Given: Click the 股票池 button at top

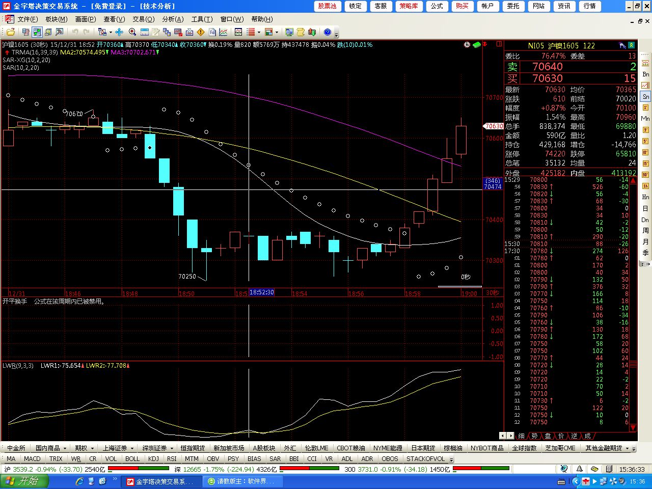Looking at the screenshot, I should click(327, 6).
